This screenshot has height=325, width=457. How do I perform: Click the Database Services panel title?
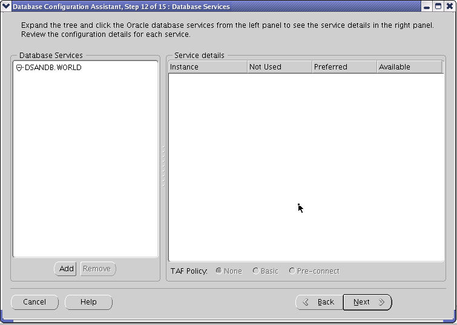(x=51, y=56)
